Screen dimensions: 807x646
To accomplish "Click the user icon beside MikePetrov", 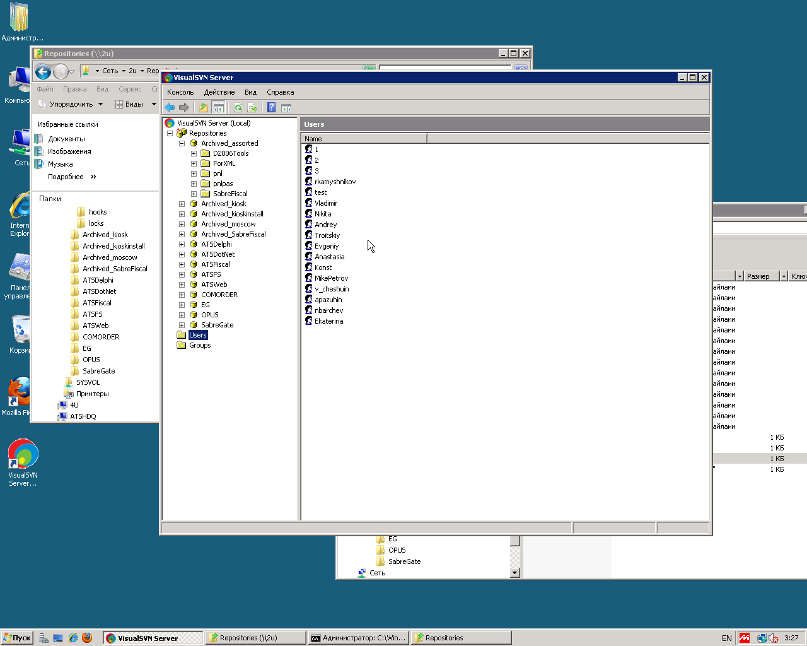I will (309, 278).
